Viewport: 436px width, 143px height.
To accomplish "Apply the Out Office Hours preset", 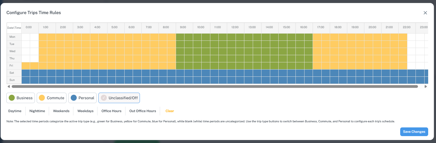I will [x=143, y=111].
